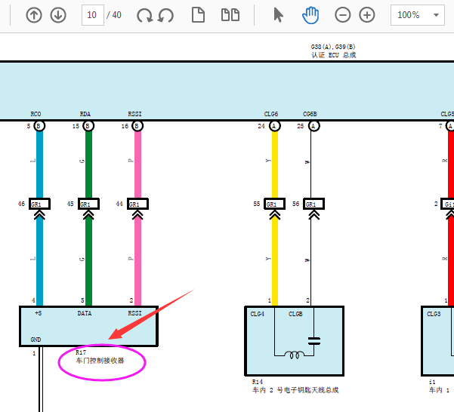Open the 100% zoom level dropdown
The width and height of the screenshot is (454, 412).
point(418,15)
